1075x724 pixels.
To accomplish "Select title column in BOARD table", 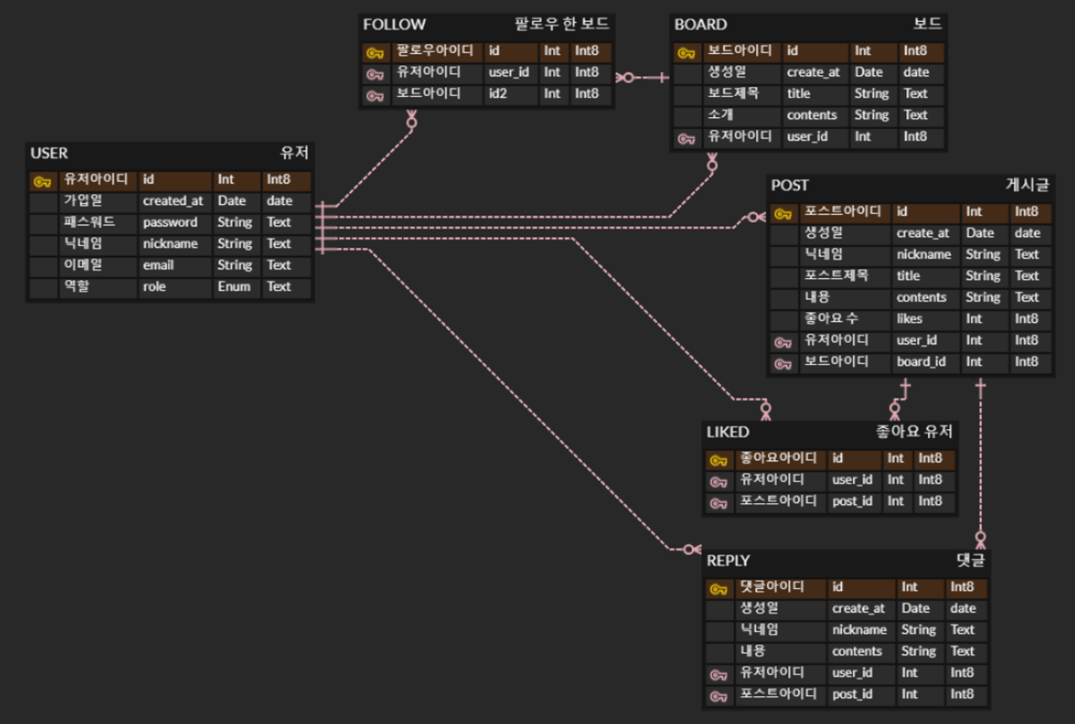I will (x=798, y=93).
